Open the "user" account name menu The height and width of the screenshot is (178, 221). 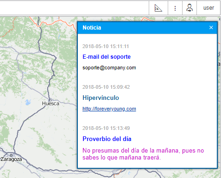(208, 8)
